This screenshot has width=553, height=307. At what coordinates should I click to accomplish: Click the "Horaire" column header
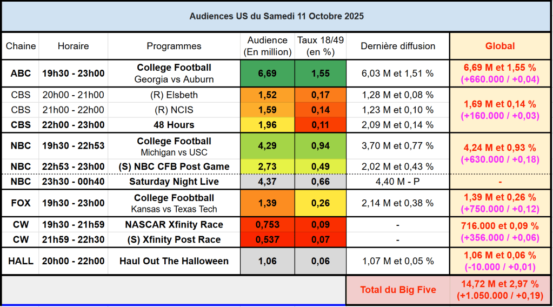tap(73, 46)
